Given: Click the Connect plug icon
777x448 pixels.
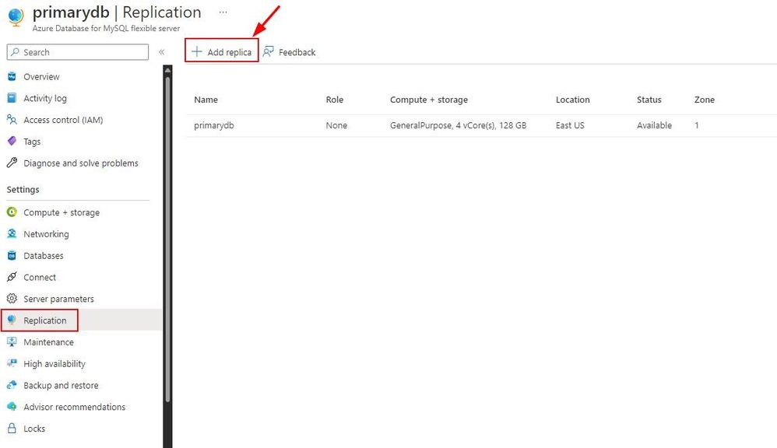Looking at the screenshot, I should (12, 277).
